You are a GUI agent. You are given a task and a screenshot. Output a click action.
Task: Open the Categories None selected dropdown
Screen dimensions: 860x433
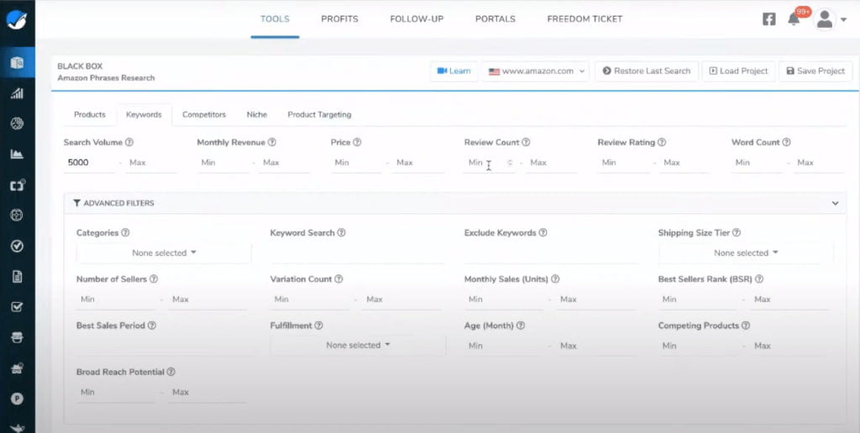click(164, 253)
